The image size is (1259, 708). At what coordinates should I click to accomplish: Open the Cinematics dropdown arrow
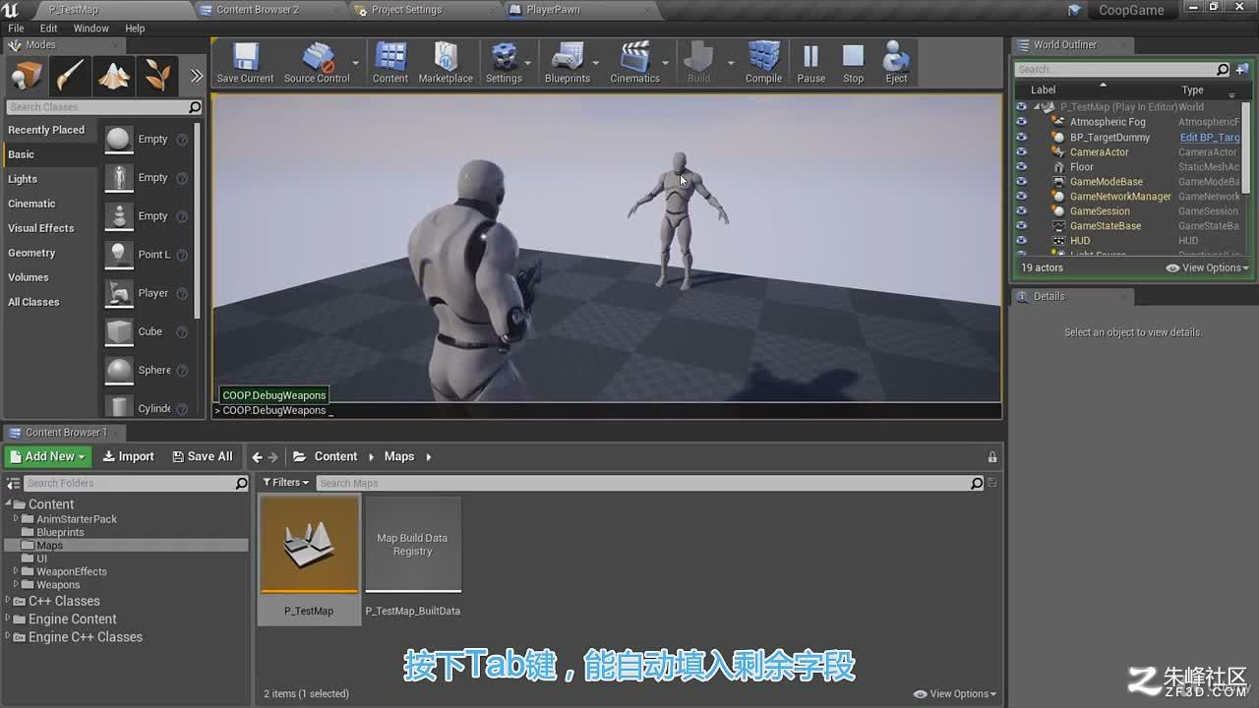(x=666, y=63)
